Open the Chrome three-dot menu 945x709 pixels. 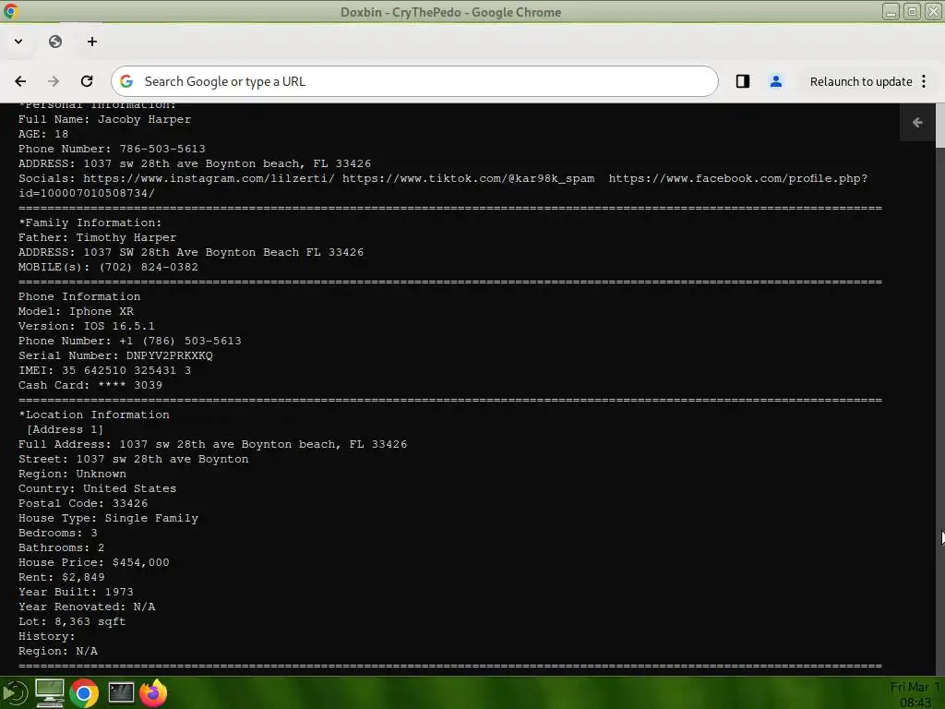(x=924, y=81)
